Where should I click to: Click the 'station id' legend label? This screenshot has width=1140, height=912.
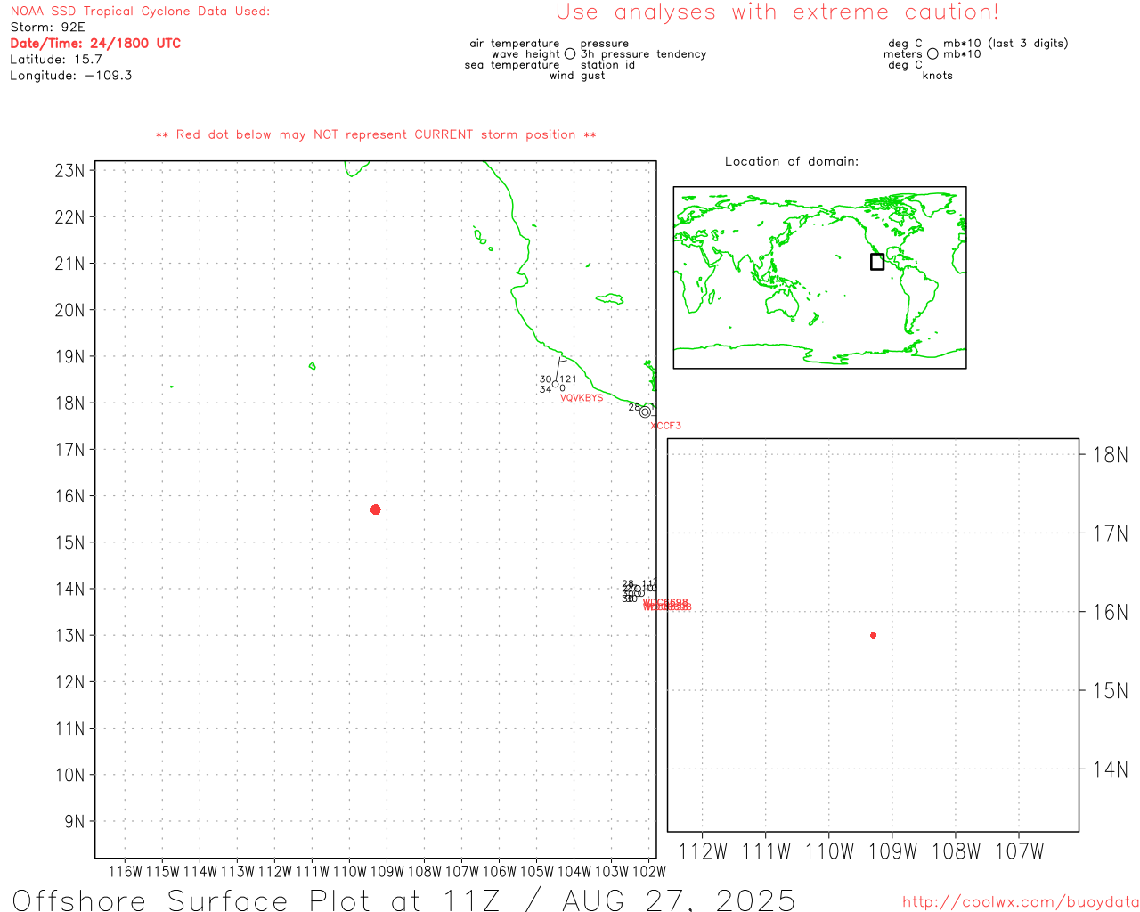pos(607,65)
